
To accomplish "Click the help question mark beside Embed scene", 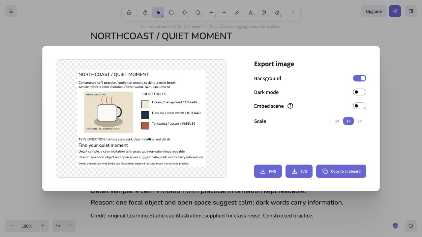I will tap(290, 106).
